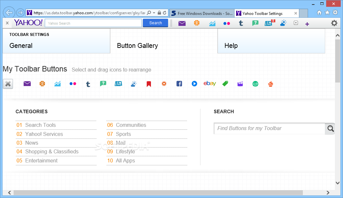Select the News icon in My Toolbar Buttons

point(118,84)
